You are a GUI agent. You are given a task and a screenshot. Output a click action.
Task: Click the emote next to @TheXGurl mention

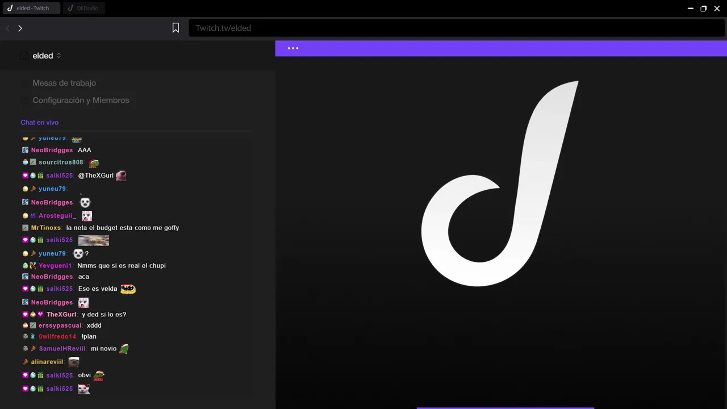pyautogui.click(x=121, y=176)
